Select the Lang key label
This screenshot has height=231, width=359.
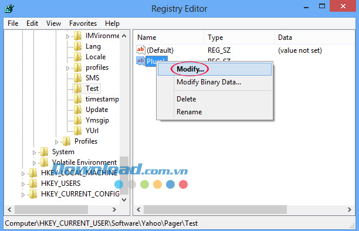pyautogui.click(x=93, y=46)
